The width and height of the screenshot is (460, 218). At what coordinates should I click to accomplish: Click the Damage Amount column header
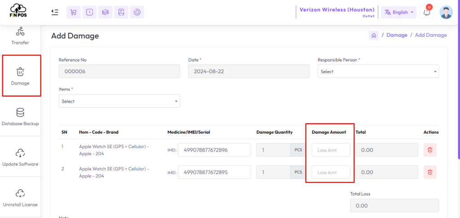click(x=329, y=132)
